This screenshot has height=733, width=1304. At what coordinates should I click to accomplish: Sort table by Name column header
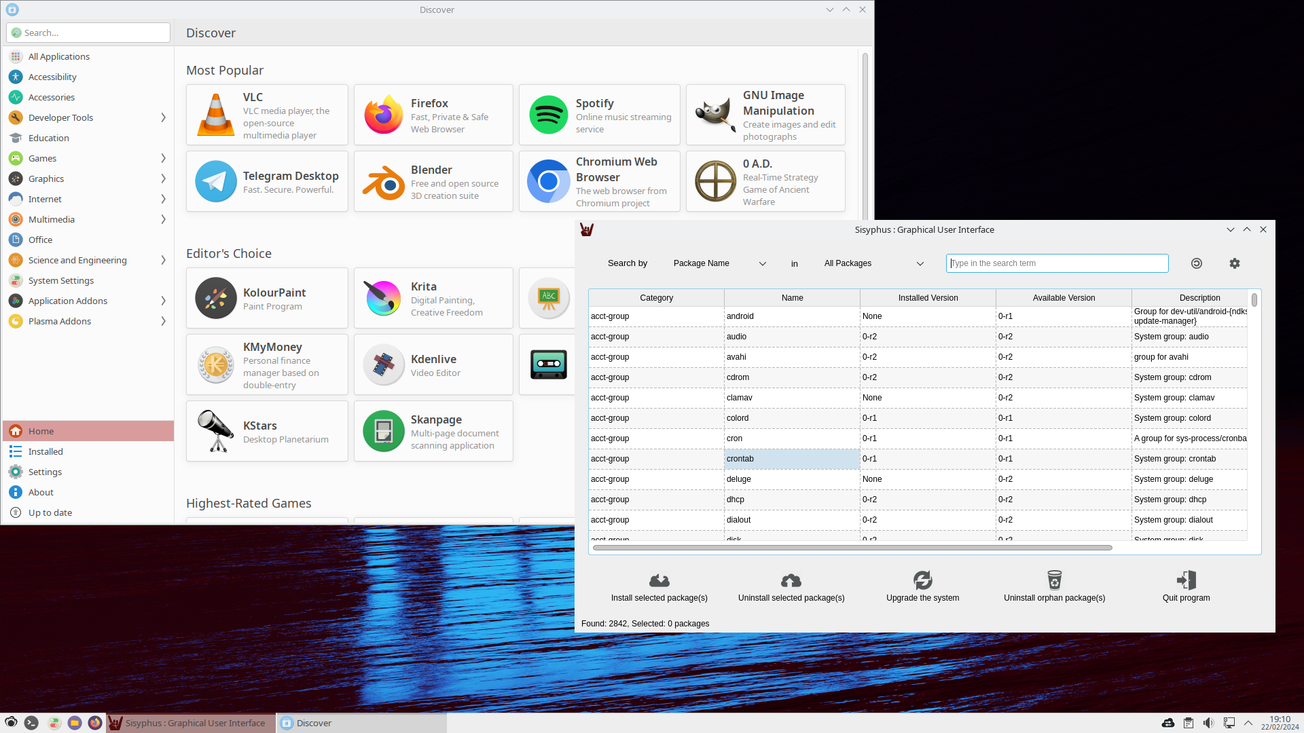point(792,298)
